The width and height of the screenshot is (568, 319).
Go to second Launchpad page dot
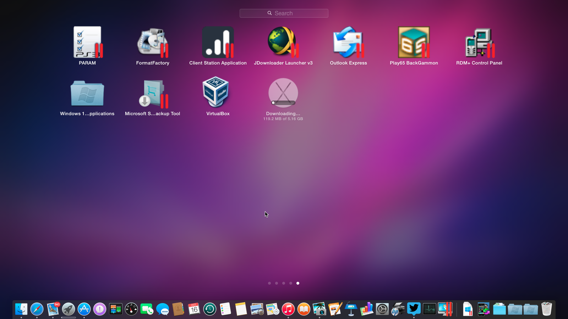click(x=277, y=283)
